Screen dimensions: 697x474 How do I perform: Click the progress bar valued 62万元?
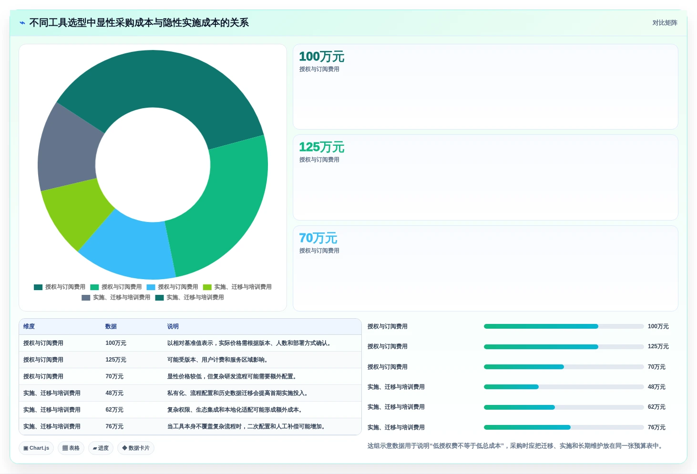click(564, 407)
